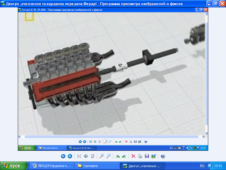Click embedded toolbar's printer icon
Viewport: 226px width, 170px height.
point(131,142)
